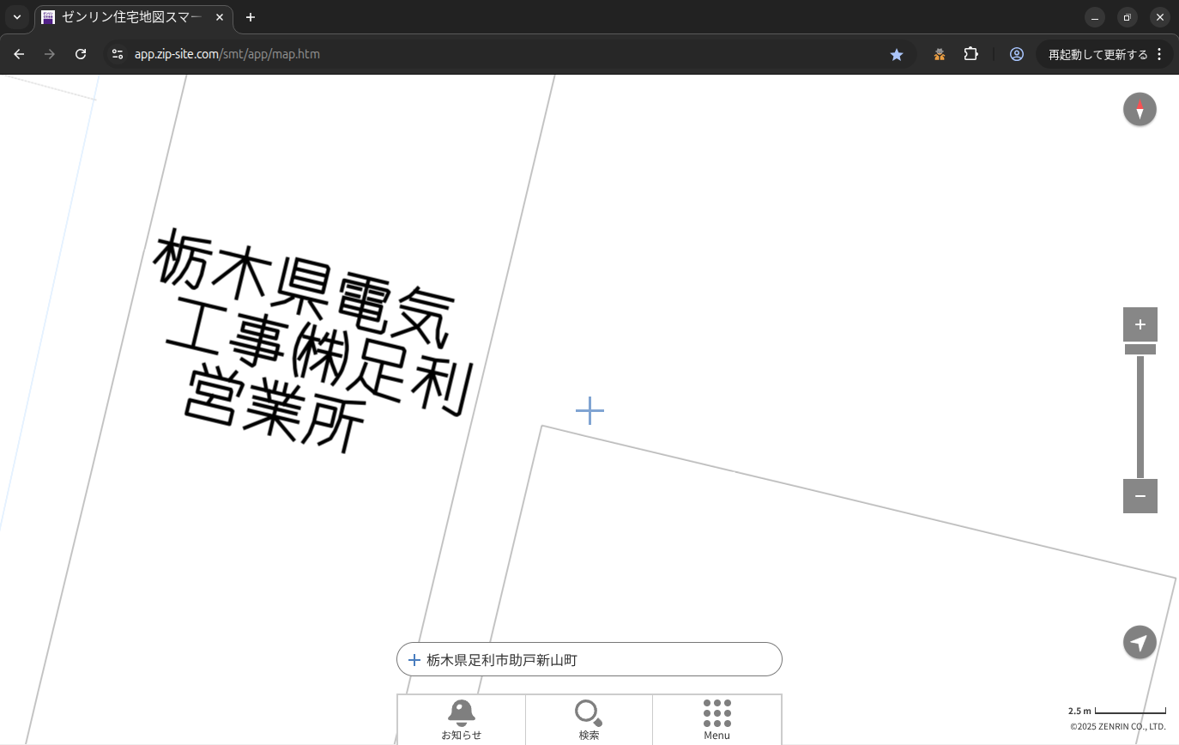Open the Menu grid button

click(716, 719)
